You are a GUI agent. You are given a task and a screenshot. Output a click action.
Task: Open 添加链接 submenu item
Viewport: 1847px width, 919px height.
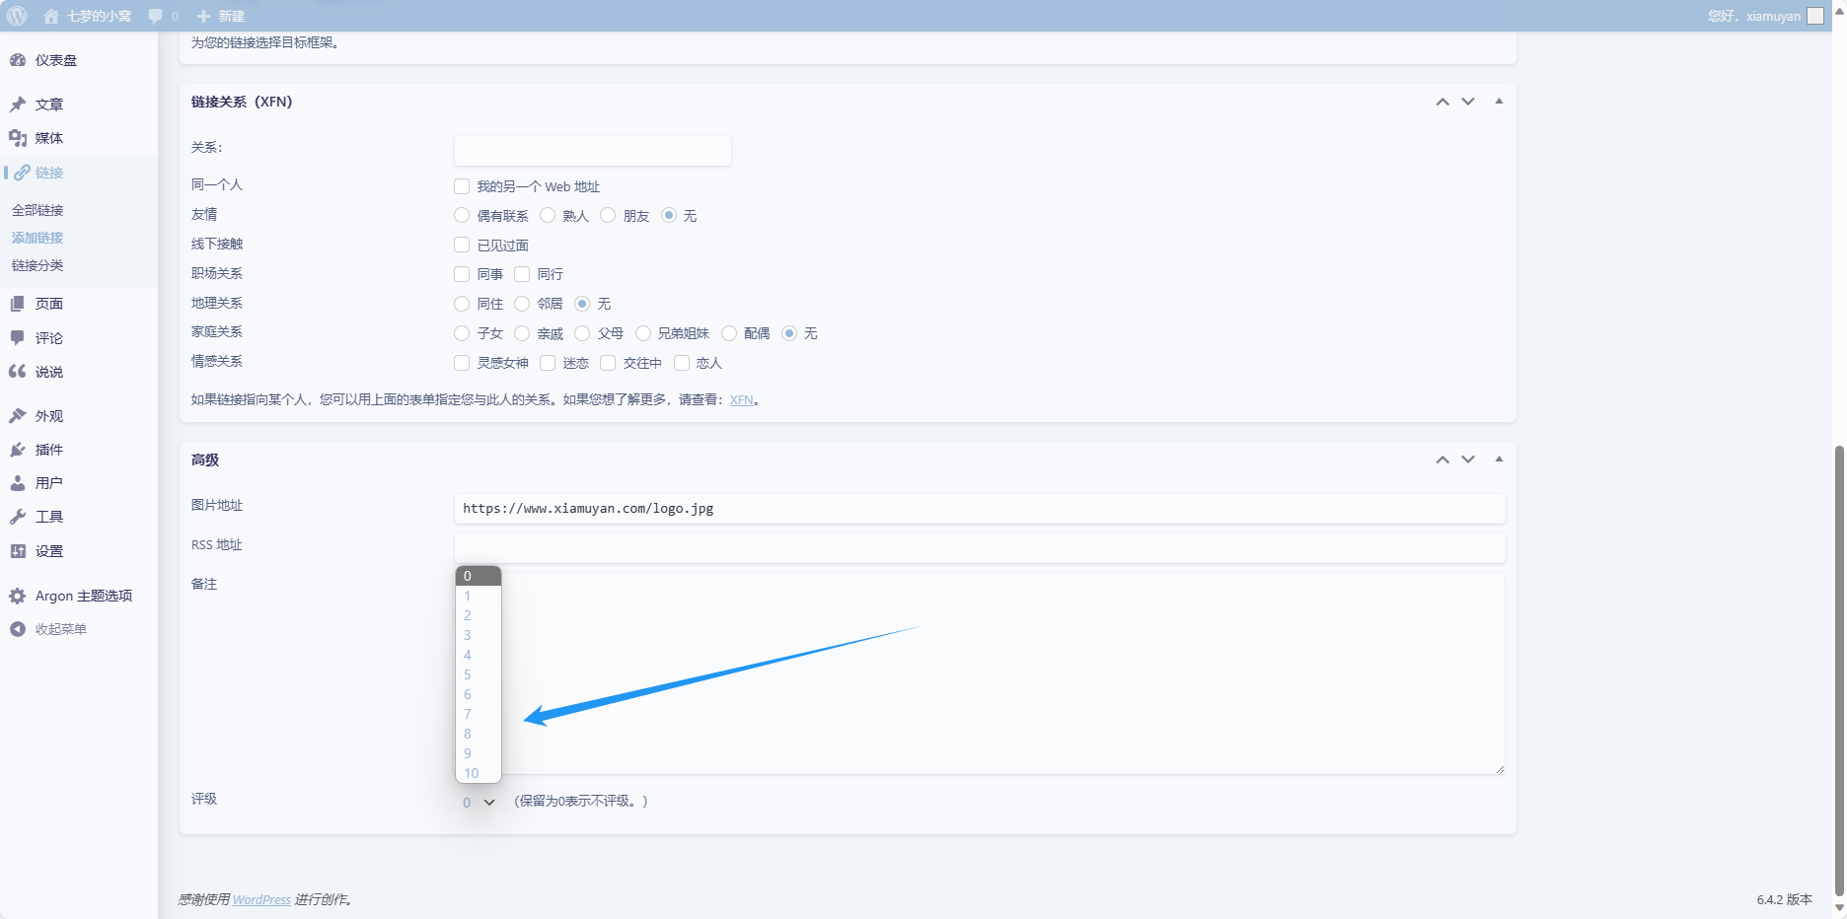click(x=37, y=238)
